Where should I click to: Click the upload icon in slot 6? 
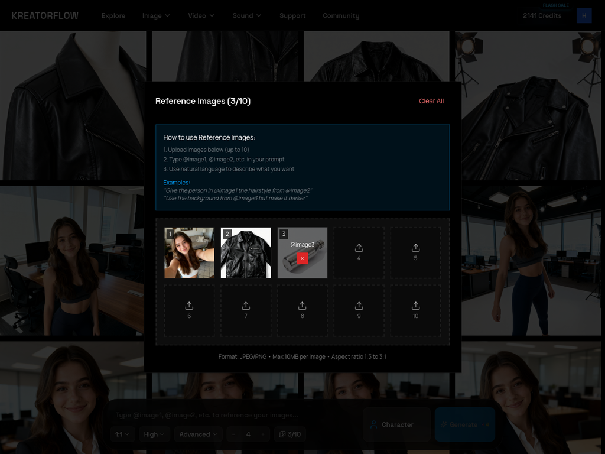pos(189,306)
